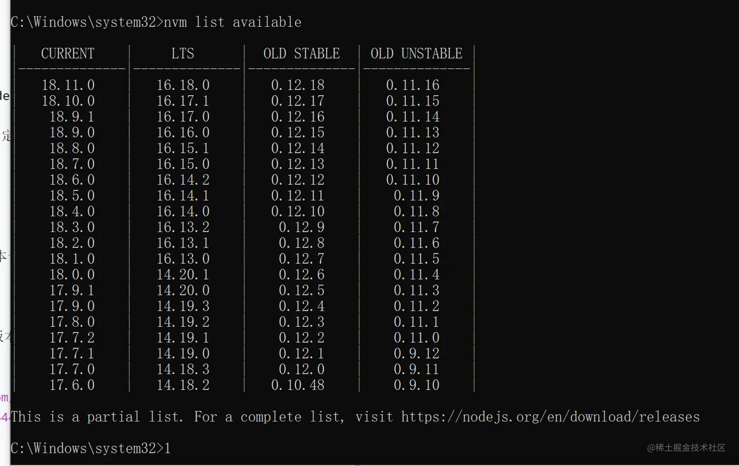The height and width of the screenshot is (466, 739).
Task: Click the OLD UNSTABLE column header
Action: click(x=416, y=54)
